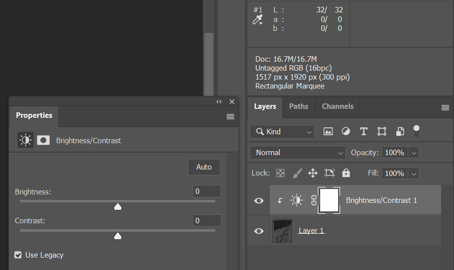Click the Opacity 100% field
The height and width of the screenshot is (270, 454).
(395, 153)
